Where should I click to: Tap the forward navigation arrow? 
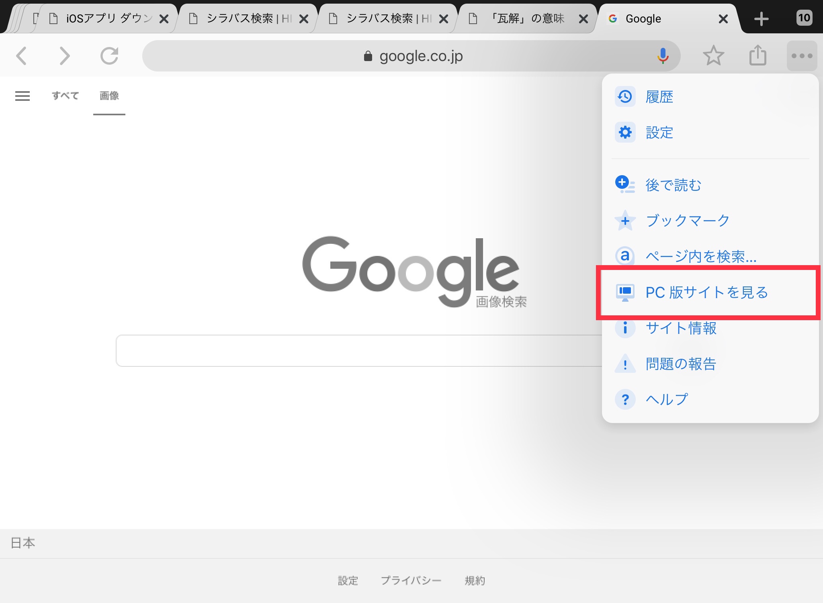point(65,56)
